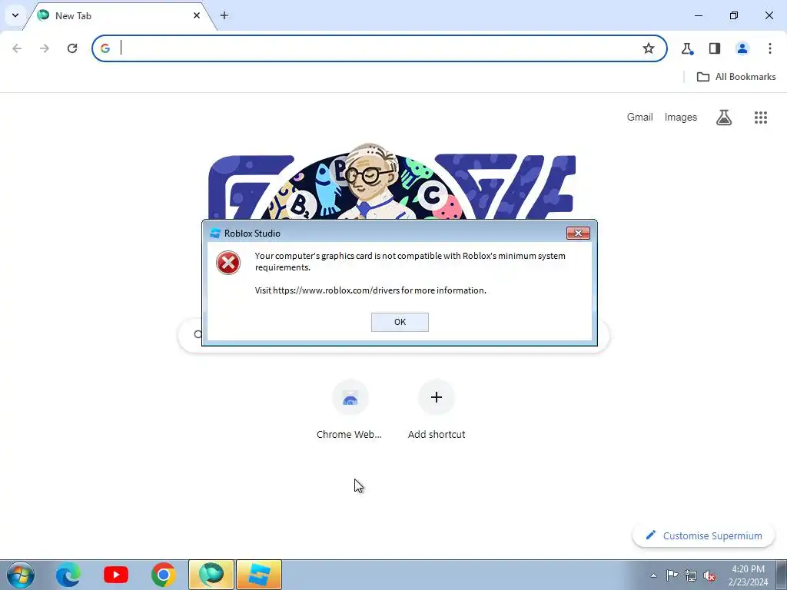Viewport: 787px width, 590px height.
Task: Click the Google icon in address bar
Action: point(105,48)
